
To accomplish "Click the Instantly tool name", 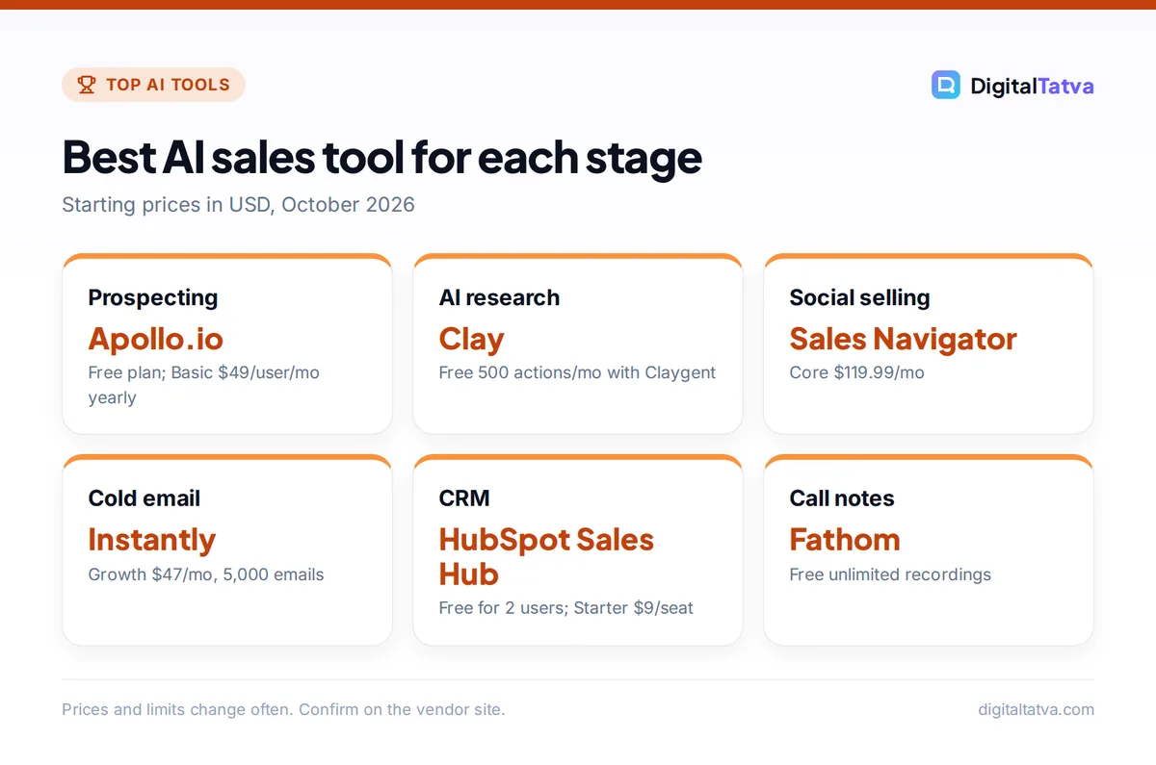I will pos(152,540).
